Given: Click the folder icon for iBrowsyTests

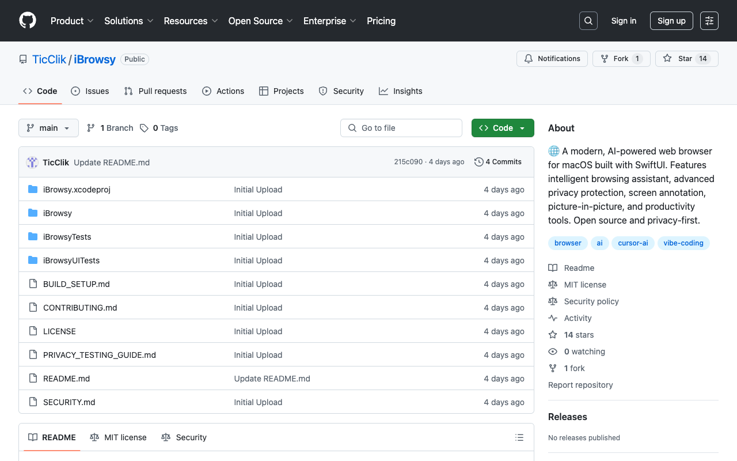Looking at the screenshot, I should 33,236.
